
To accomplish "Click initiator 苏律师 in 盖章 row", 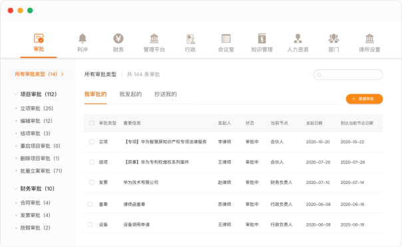I will coord(224,204).
